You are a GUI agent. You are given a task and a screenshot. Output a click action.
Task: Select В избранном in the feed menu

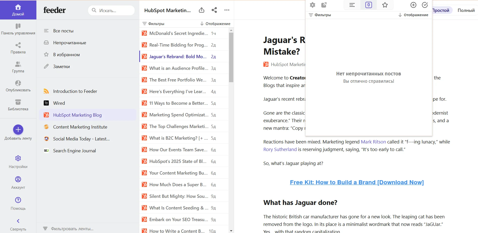coord(87,55)
